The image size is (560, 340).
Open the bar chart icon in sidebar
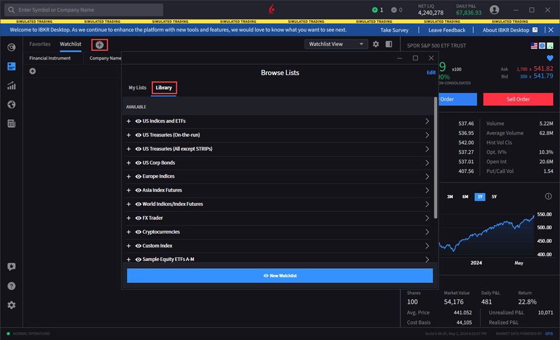coord(11,86)
